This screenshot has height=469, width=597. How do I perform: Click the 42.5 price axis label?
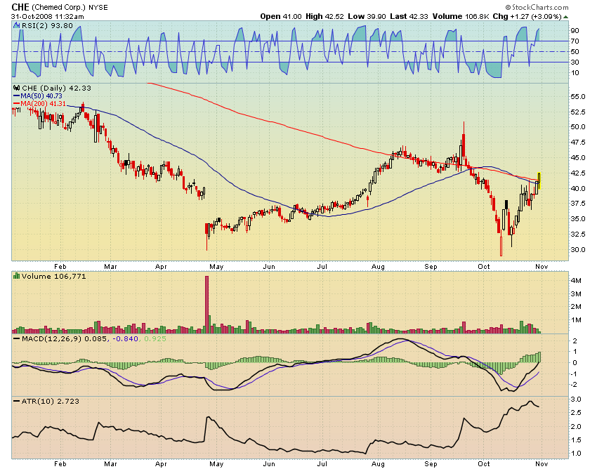(x=577, y=173)
